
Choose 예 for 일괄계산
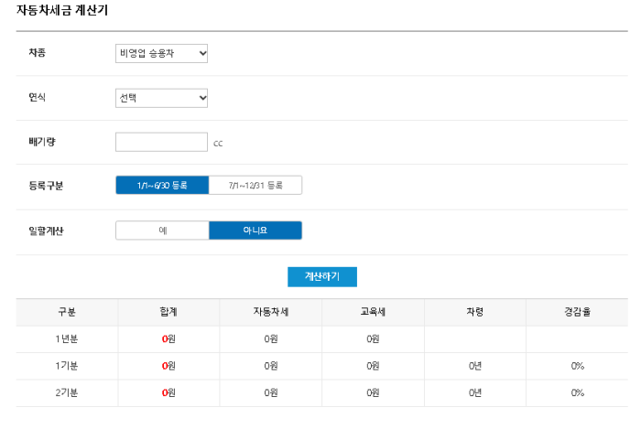[162, 231]
